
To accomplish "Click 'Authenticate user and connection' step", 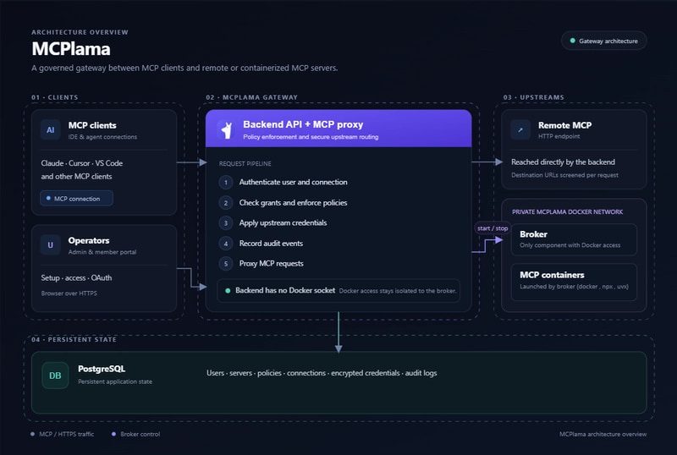I will point(294,182).
